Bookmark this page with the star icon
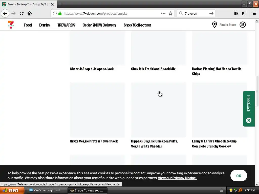Screen dimensions: 259x194 click(x=170, y=13)
